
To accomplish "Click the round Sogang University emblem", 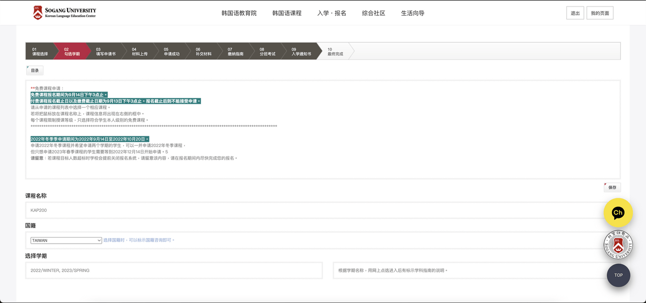I will 618,245.
